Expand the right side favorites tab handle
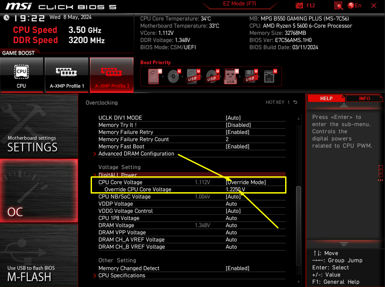This screenshot has width=385, height=287. click(x=380, y=173)
